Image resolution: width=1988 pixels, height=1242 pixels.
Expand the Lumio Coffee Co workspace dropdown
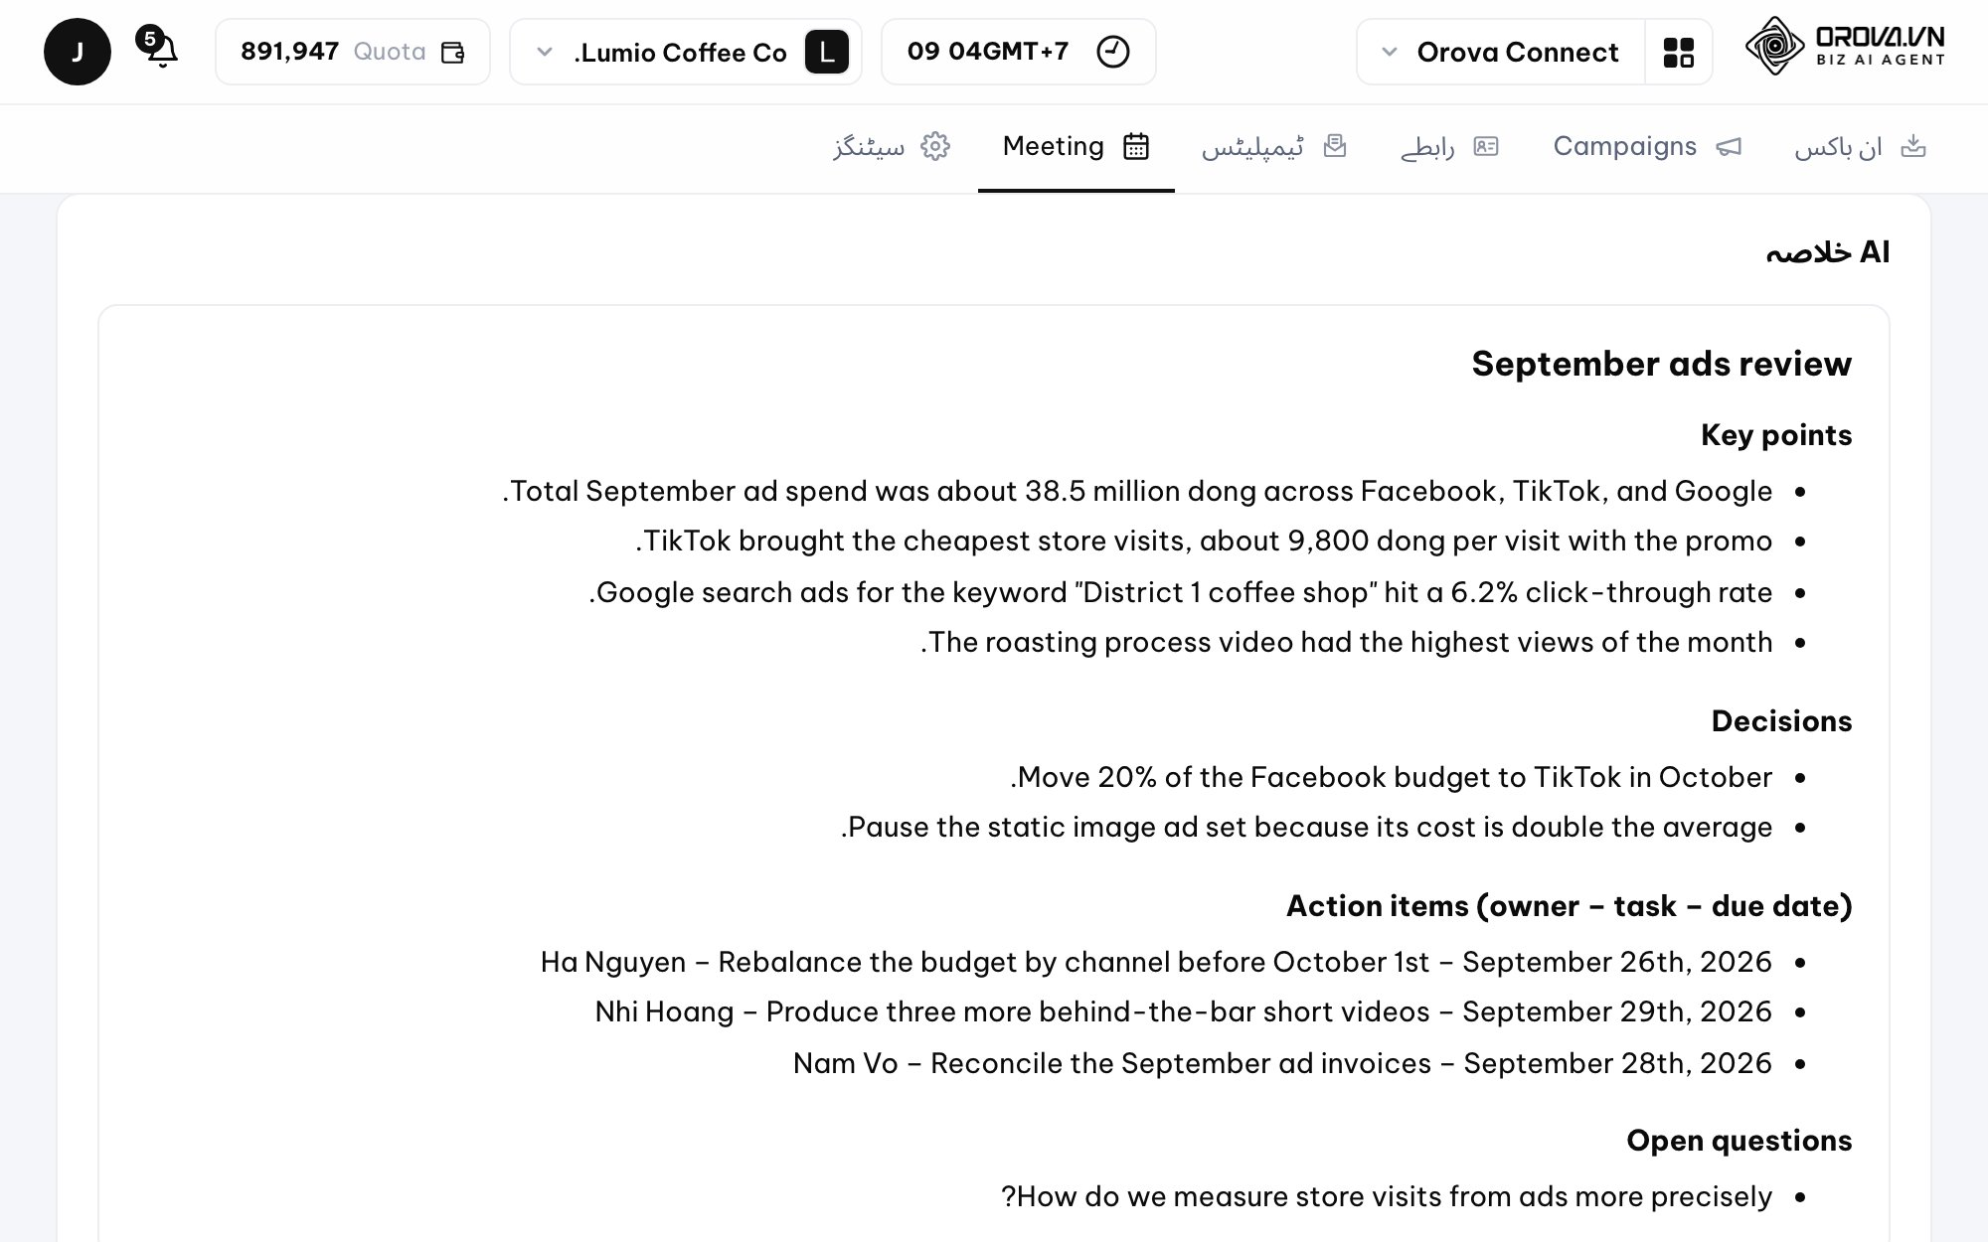pos(686,52)
